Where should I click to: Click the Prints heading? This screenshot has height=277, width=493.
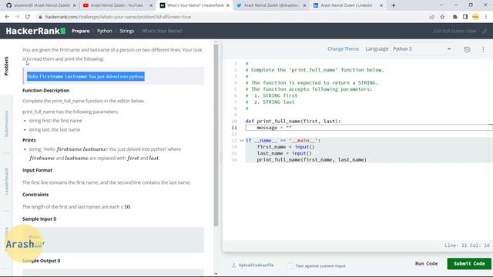tap(29, 140)
